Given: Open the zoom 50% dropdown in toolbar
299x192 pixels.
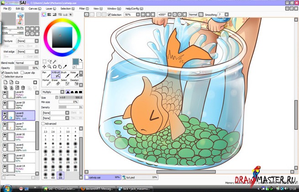Looking at the screenshot, I should pos(132,15).
